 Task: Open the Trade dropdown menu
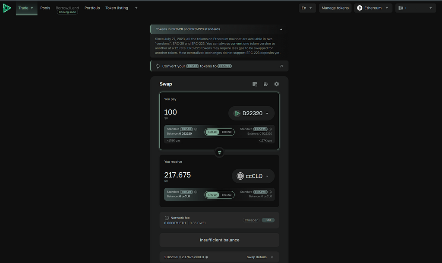[x=26, y=8]
